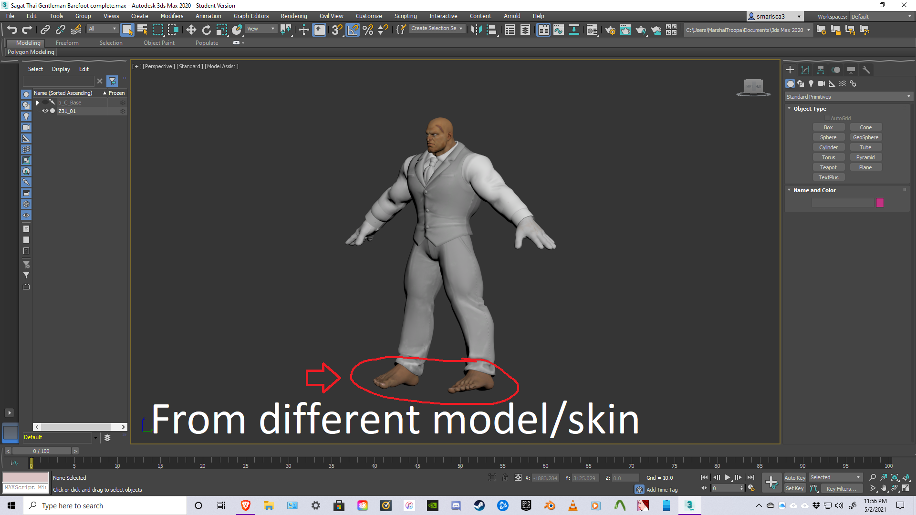The image size is (916, 515).
Task: Click Maximize Viewport toggle icon
Action: tap(906, 488)
